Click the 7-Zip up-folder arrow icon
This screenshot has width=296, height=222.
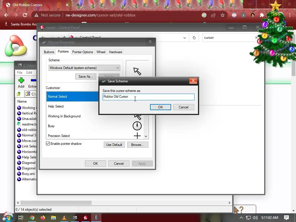point(19,94)
